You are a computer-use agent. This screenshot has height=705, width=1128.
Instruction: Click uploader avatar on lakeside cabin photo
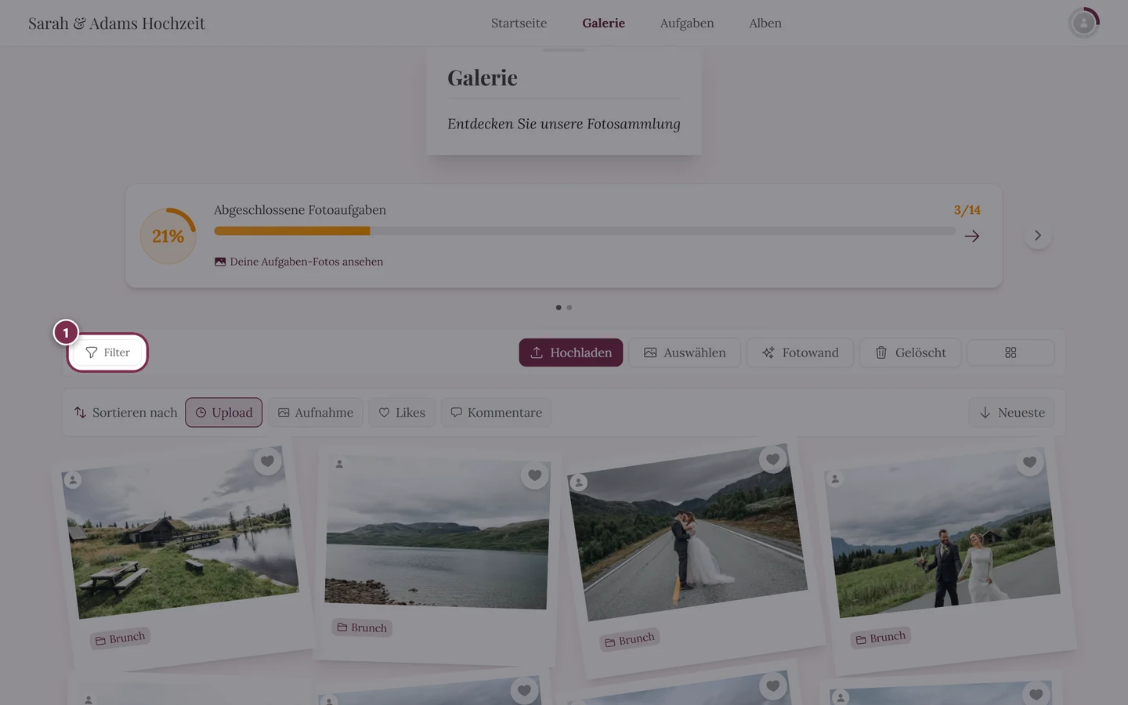[x=73, y=480]
